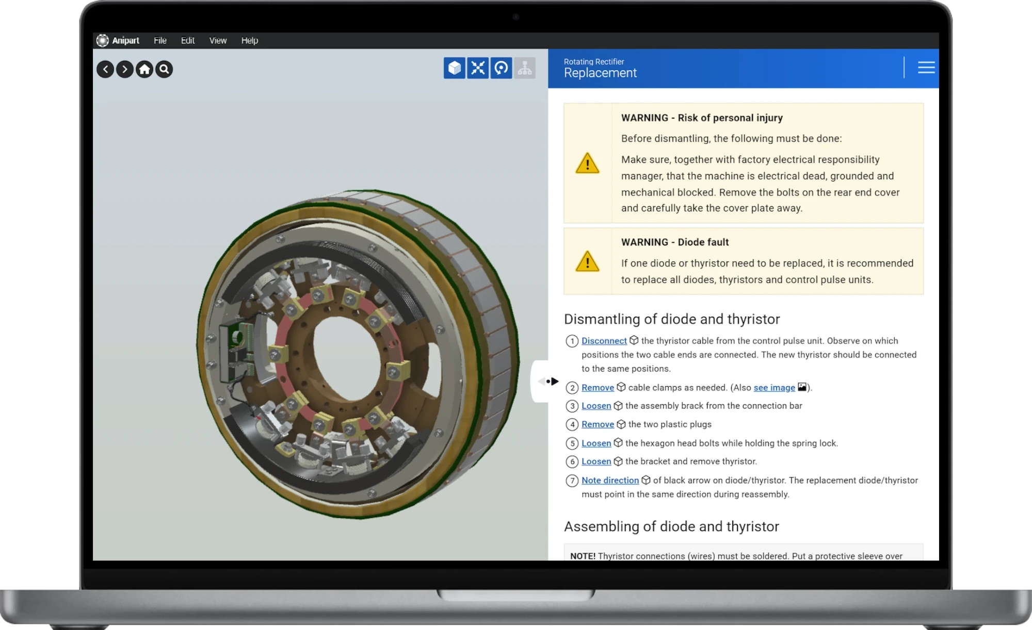
Task: Click the Replacement title in header
Action: tap(600, 73)
